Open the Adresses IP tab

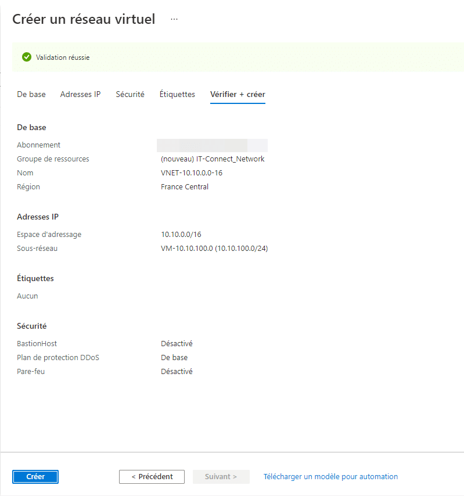click(80, 94)
